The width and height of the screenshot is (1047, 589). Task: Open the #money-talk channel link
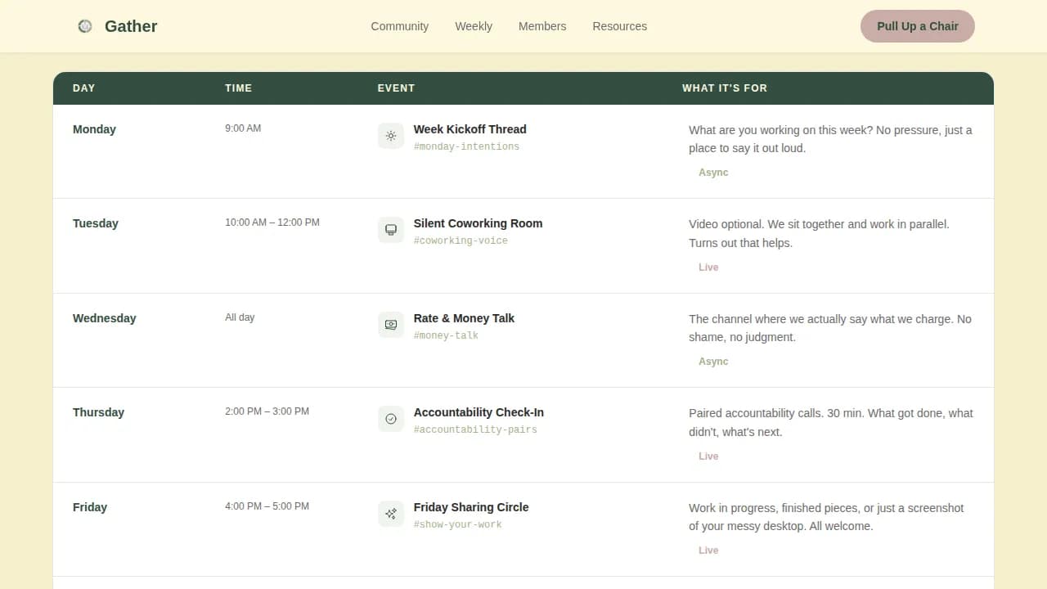pos(446,335)
